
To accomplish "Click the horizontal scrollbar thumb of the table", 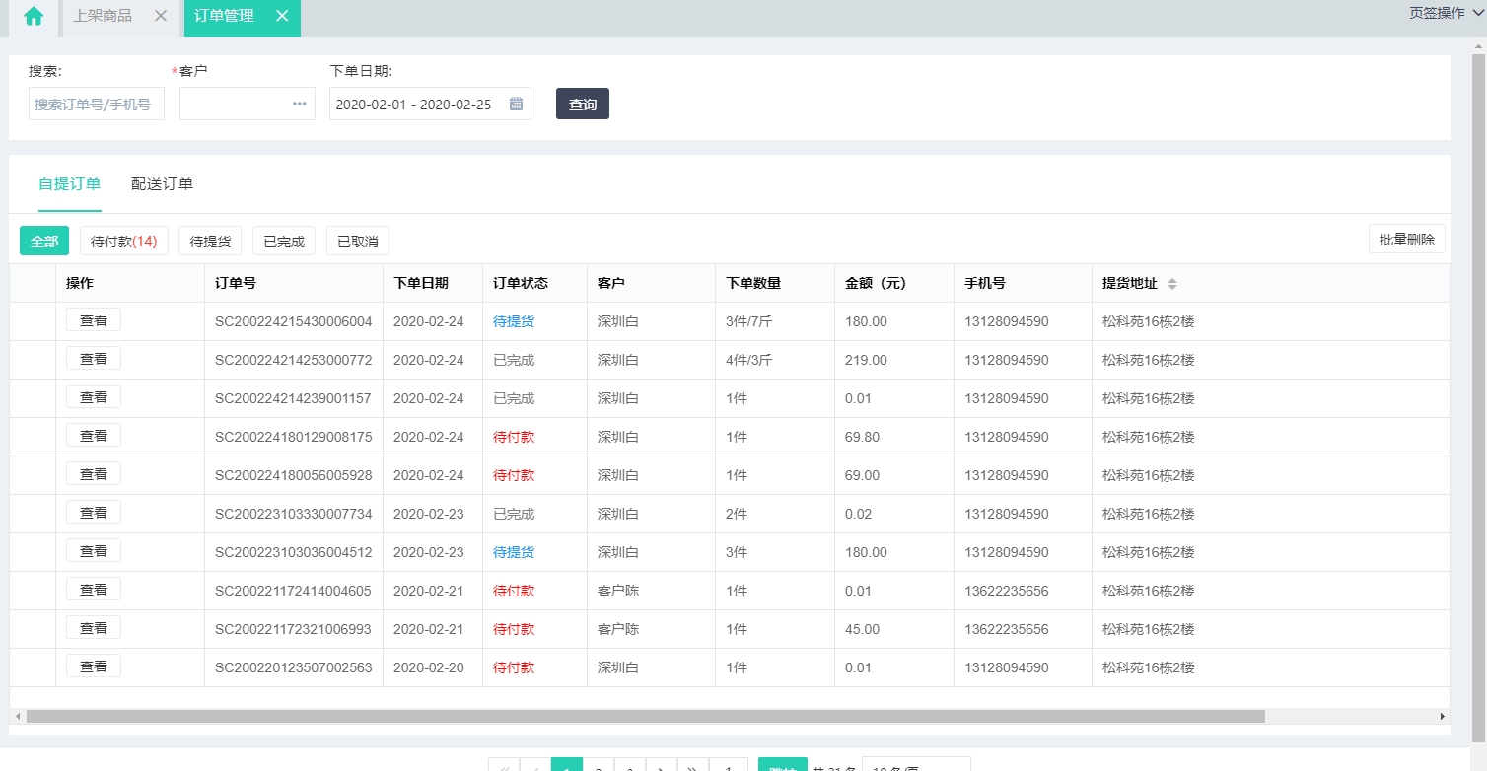I will [x=645, y=717].
